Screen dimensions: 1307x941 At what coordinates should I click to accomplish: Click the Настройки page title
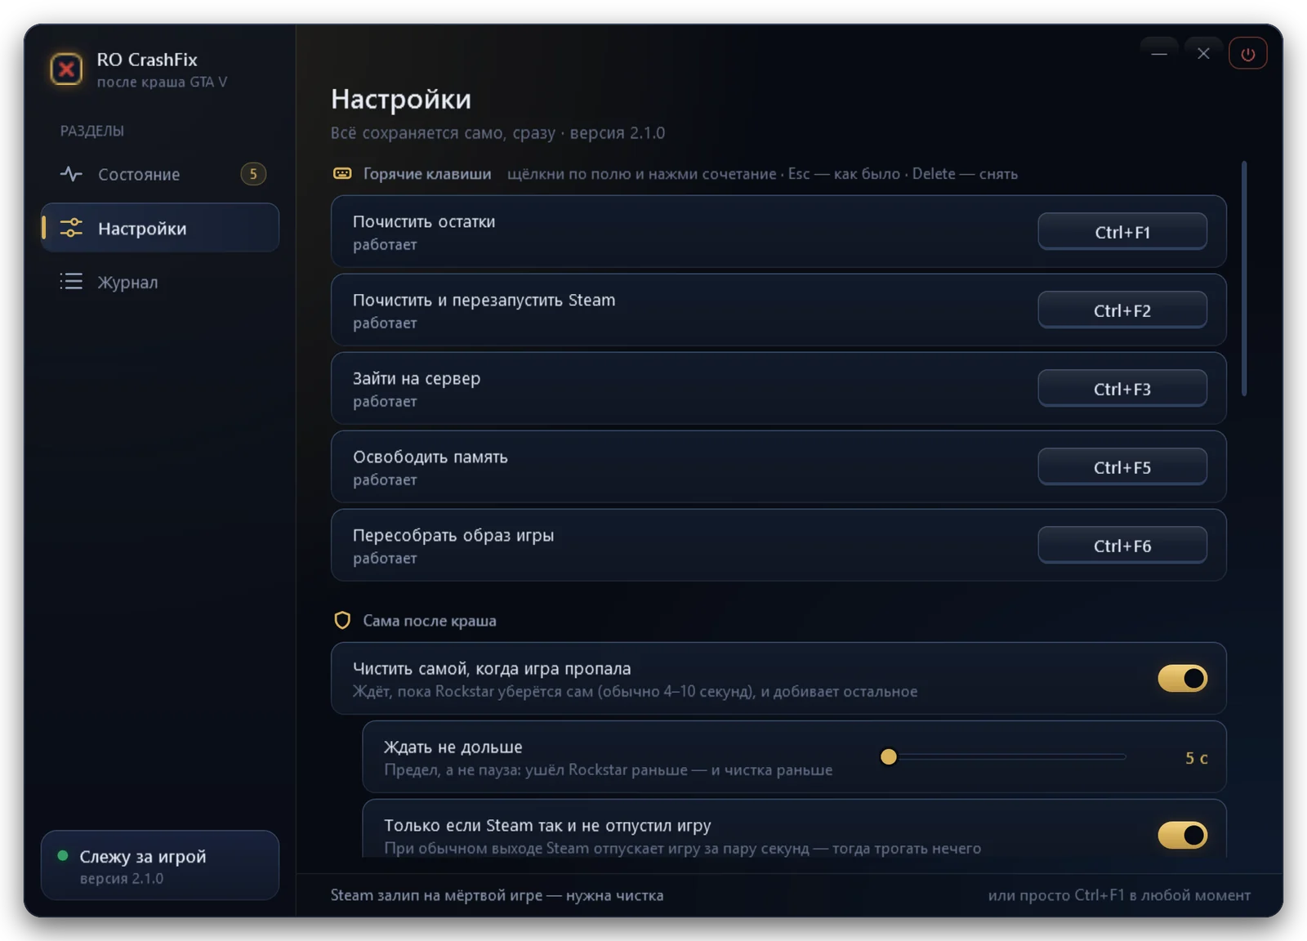click(401, 99)
